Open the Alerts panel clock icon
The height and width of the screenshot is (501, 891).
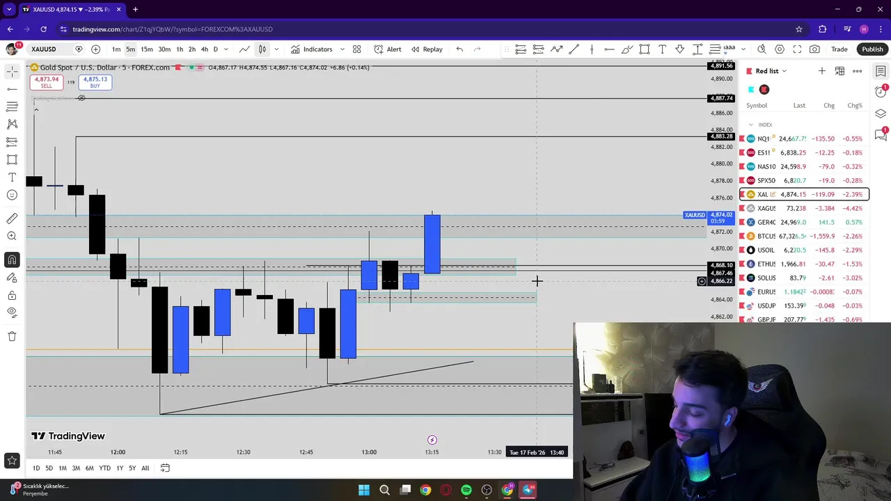tap(881, 92)
